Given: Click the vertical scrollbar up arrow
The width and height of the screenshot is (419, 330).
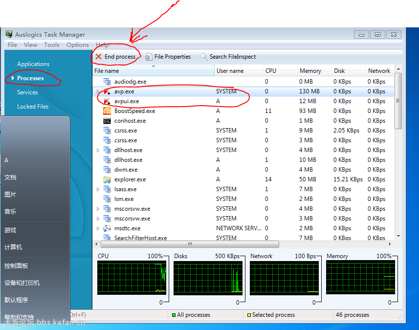Looking at the screenshot, I should point(398,69).
